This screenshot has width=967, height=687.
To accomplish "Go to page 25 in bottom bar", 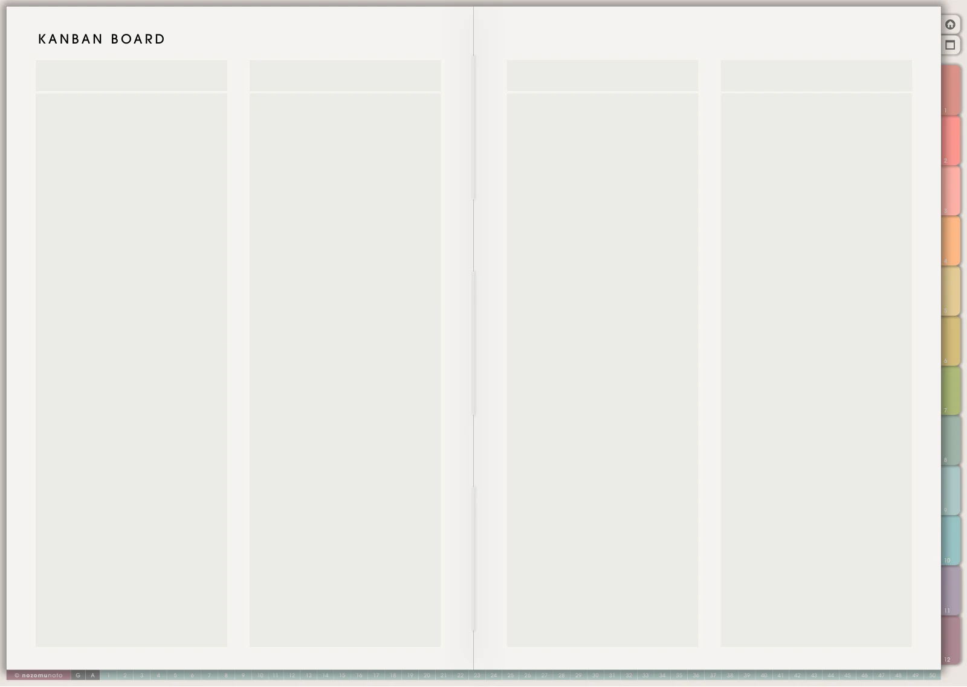I will pyautogui.click(x=511, y=676).
